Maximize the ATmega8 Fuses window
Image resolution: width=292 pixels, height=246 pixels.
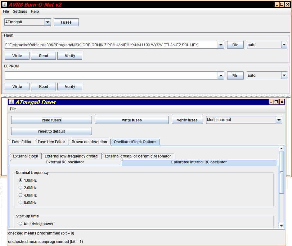tap(276, 102)
